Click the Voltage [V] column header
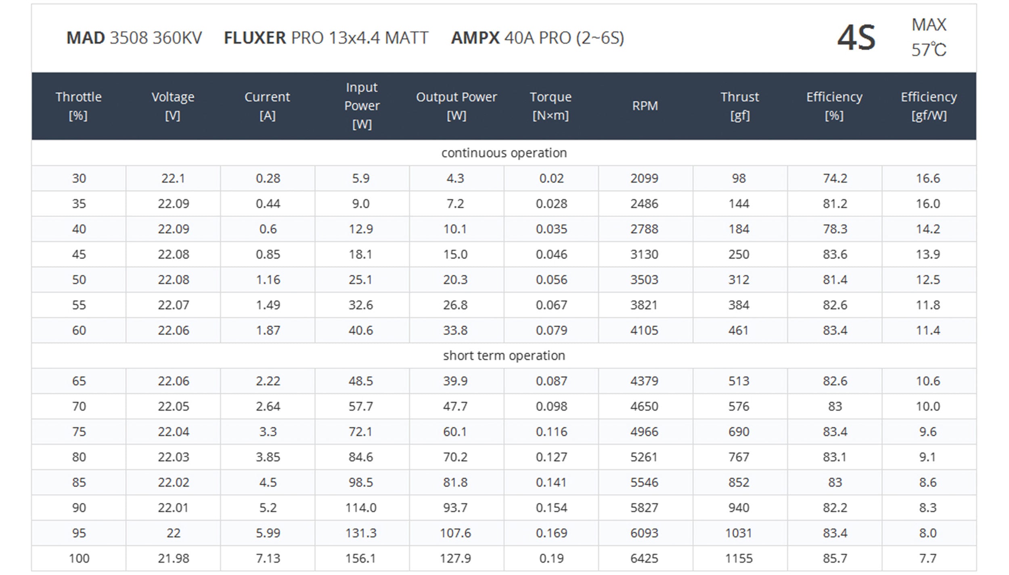The height and width of the screenshot is (575, 1009). click(173, 106)
